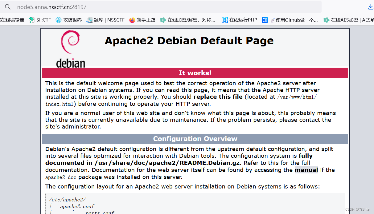Open the 新手上路 Firefox bookmark
The image size is (374, 214).
tap(142, 20)
